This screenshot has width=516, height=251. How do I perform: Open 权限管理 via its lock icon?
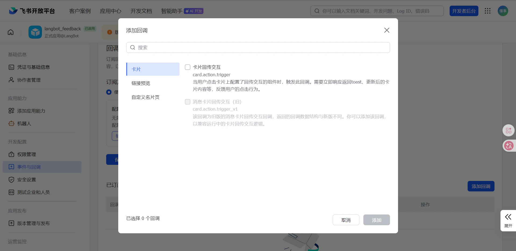[11, 154]
